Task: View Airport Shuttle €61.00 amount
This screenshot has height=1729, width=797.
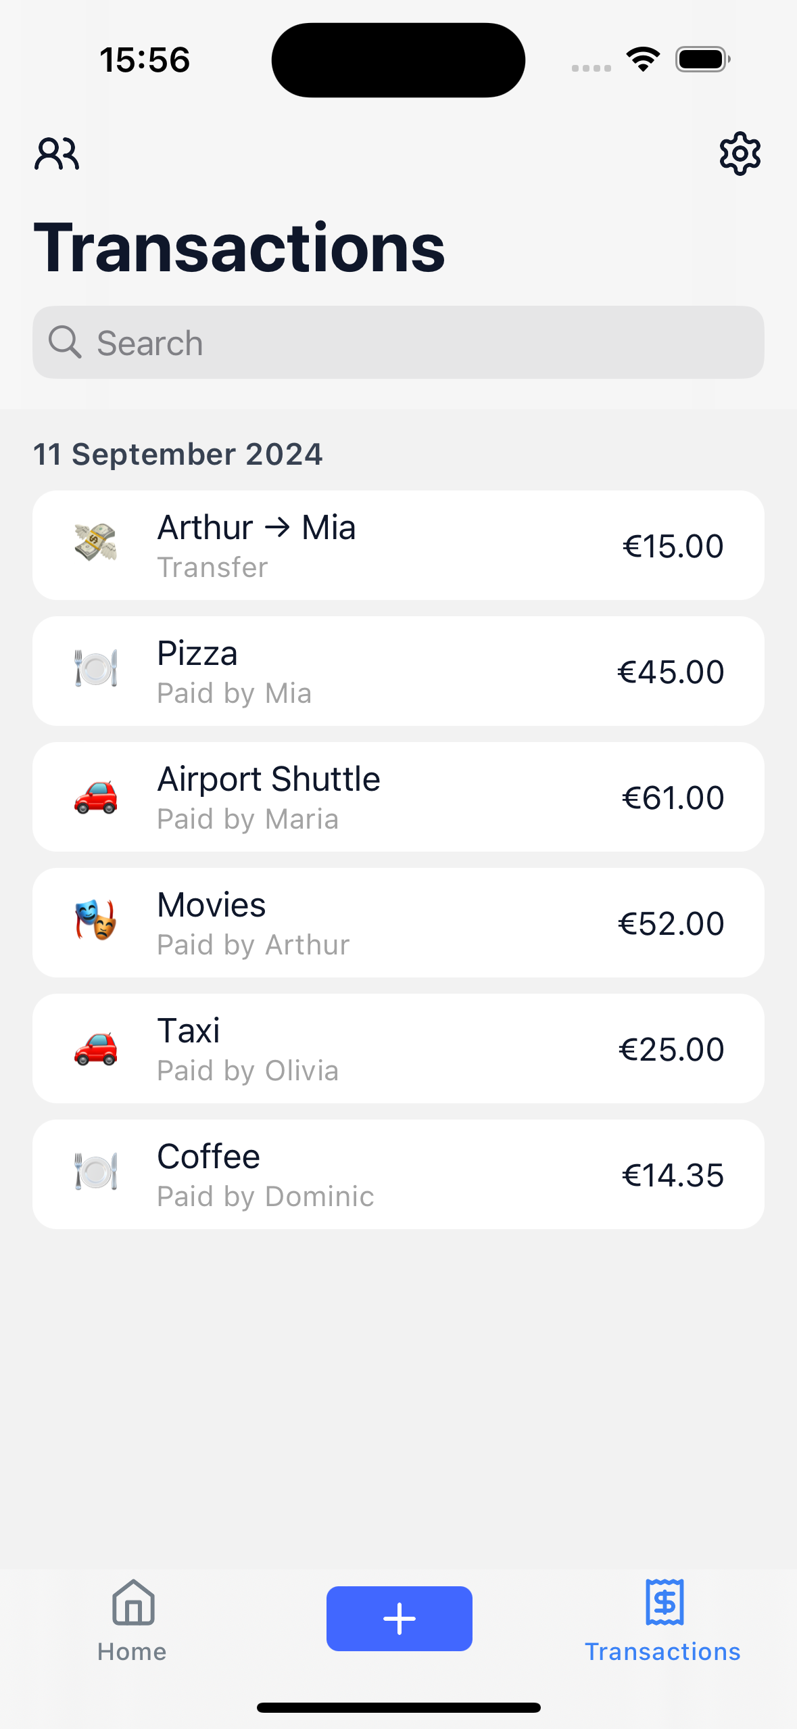Action: tap(672, 798)
